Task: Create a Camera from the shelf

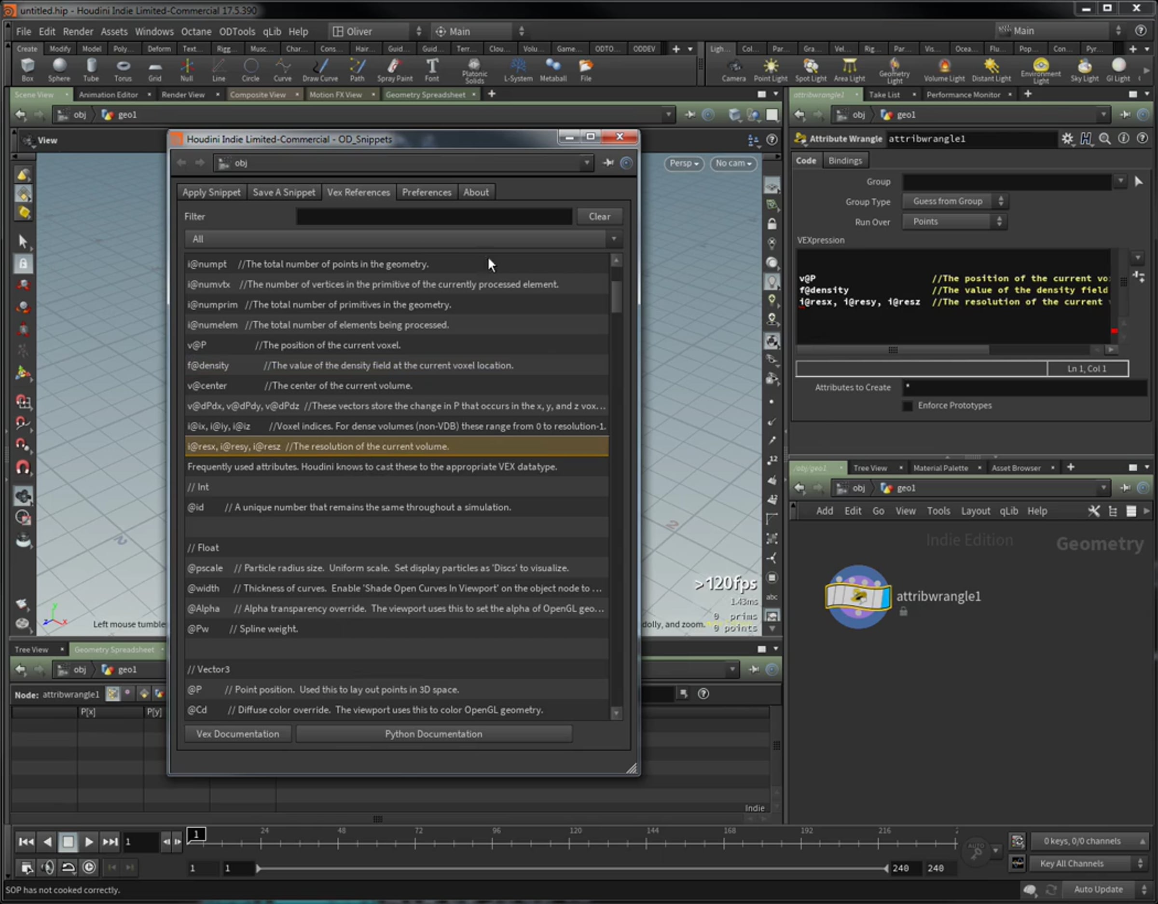Action: pyautogui.click(x=733, y=69)
